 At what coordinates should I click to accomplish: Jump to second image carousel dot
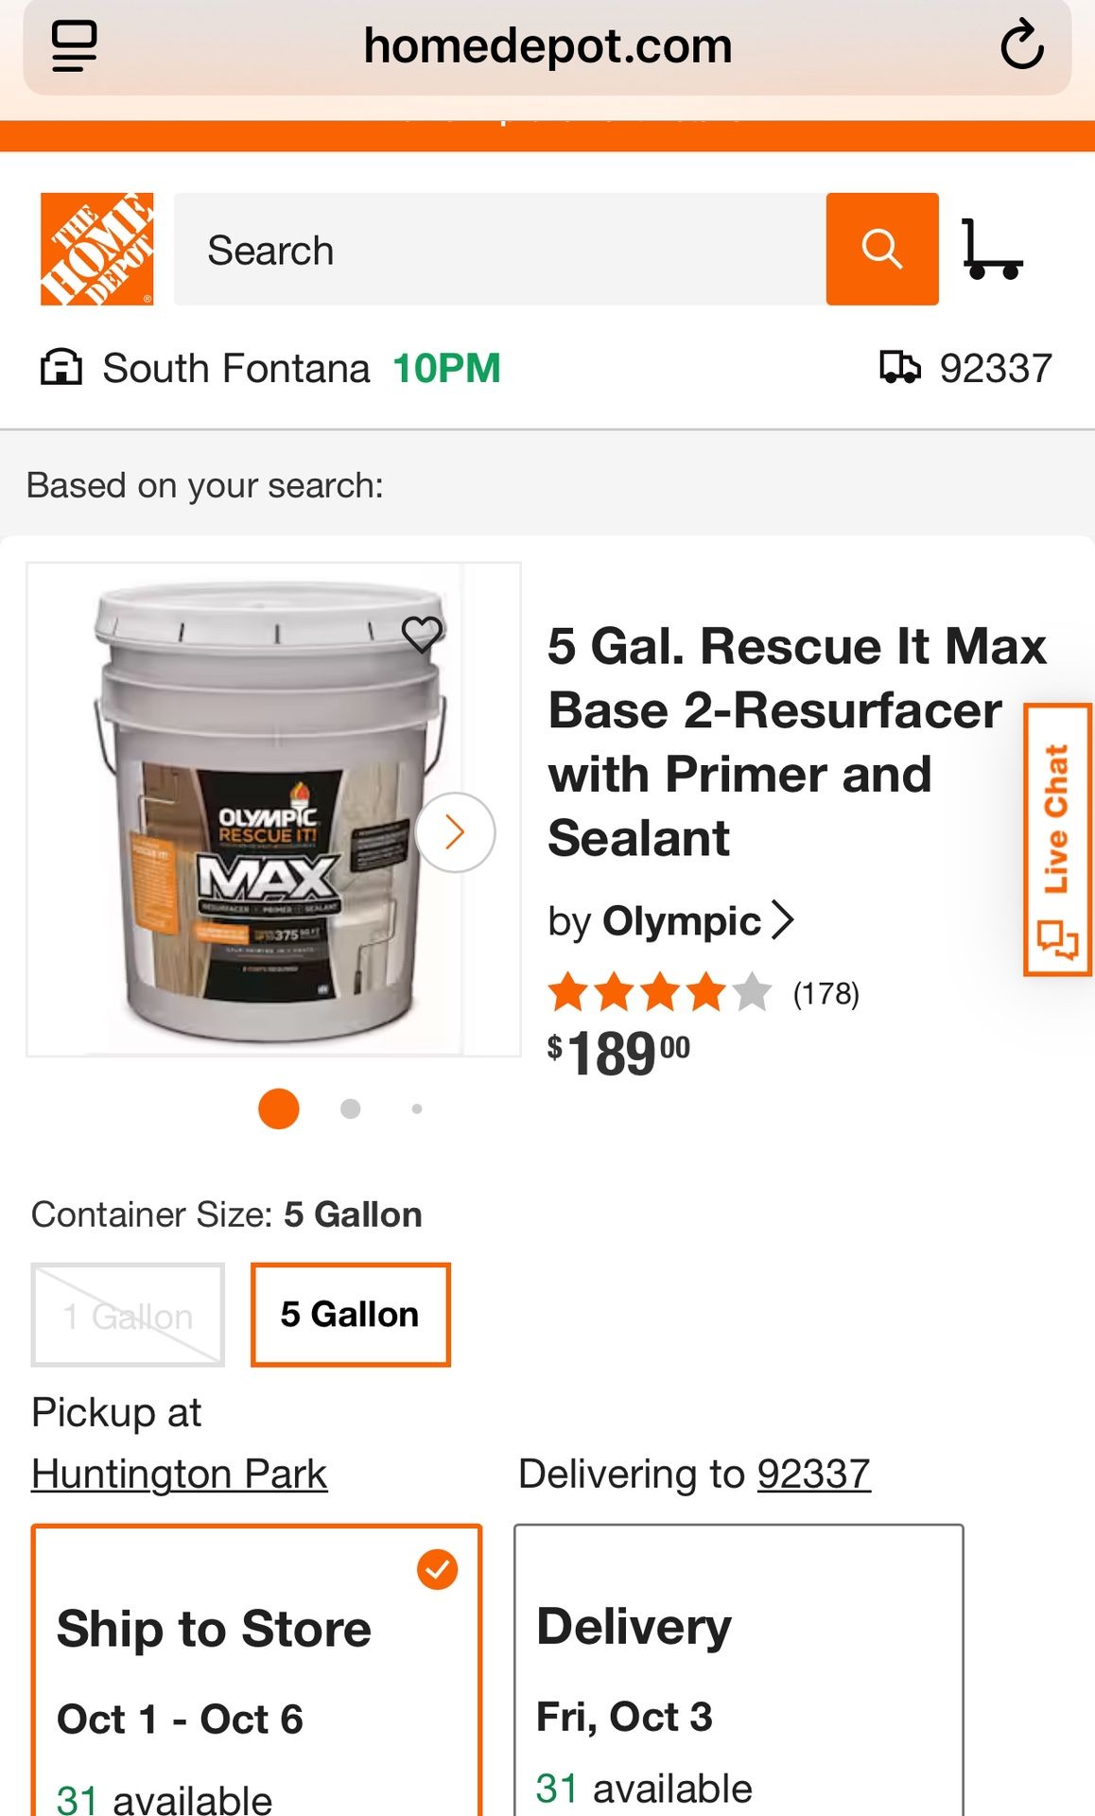350,1109
